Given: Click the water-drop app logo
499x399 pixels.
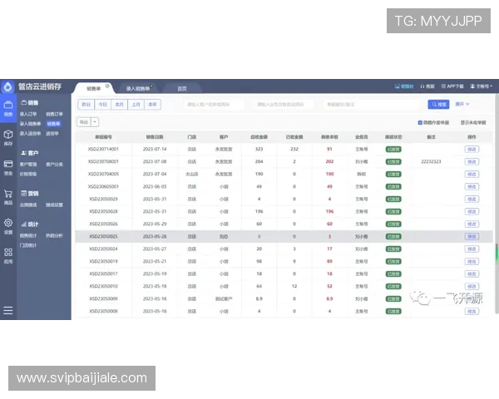Looking at the screenshot, I should pos(7,86).
